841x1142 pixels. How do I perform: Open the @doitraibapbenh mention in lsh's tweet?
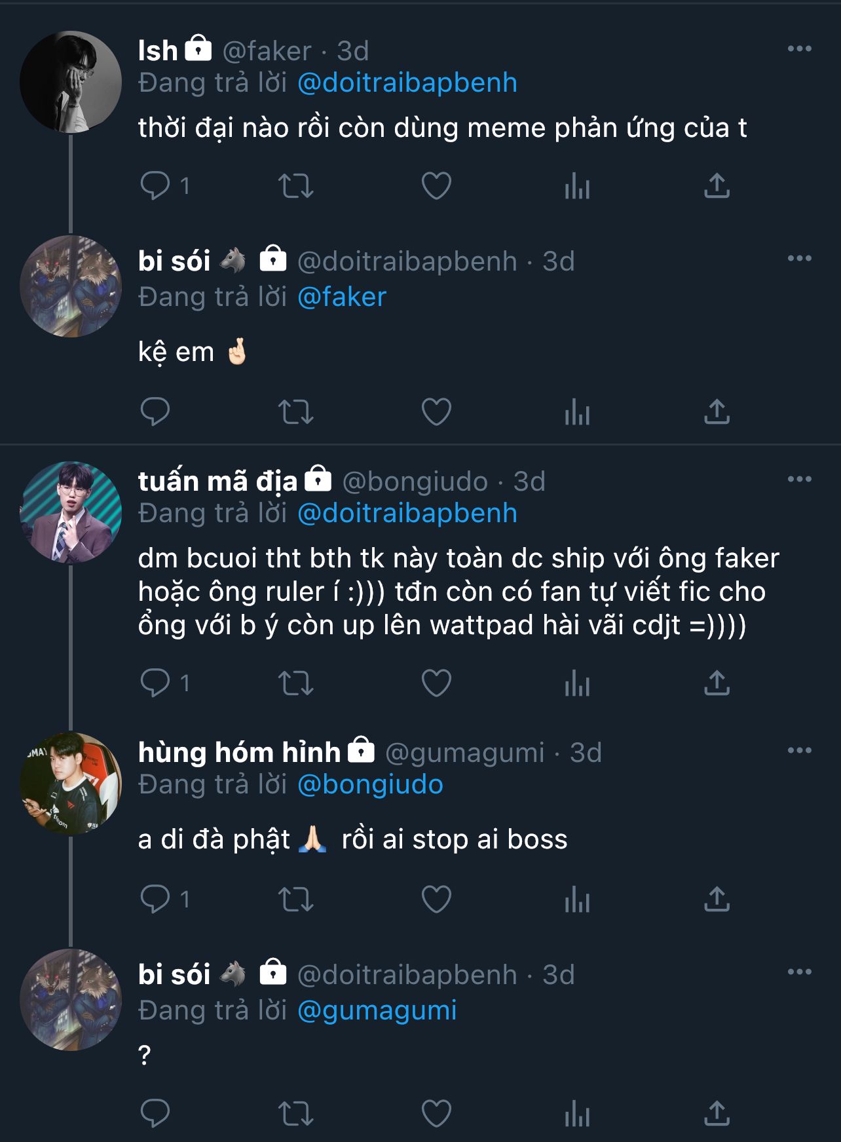point(407,83)
